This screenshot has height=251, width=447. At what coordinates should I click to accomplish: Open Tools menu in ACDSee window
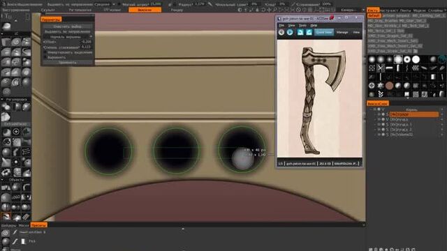coord(302,25)
